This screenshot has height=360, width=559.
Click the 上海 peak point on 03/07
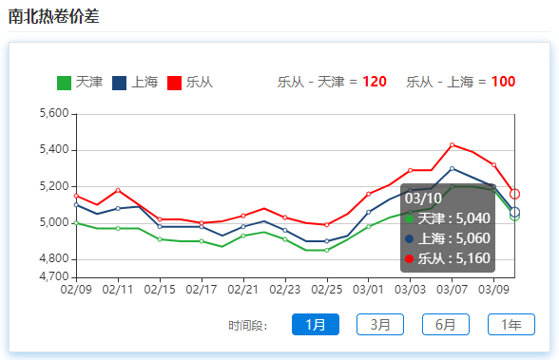point(453,168)
